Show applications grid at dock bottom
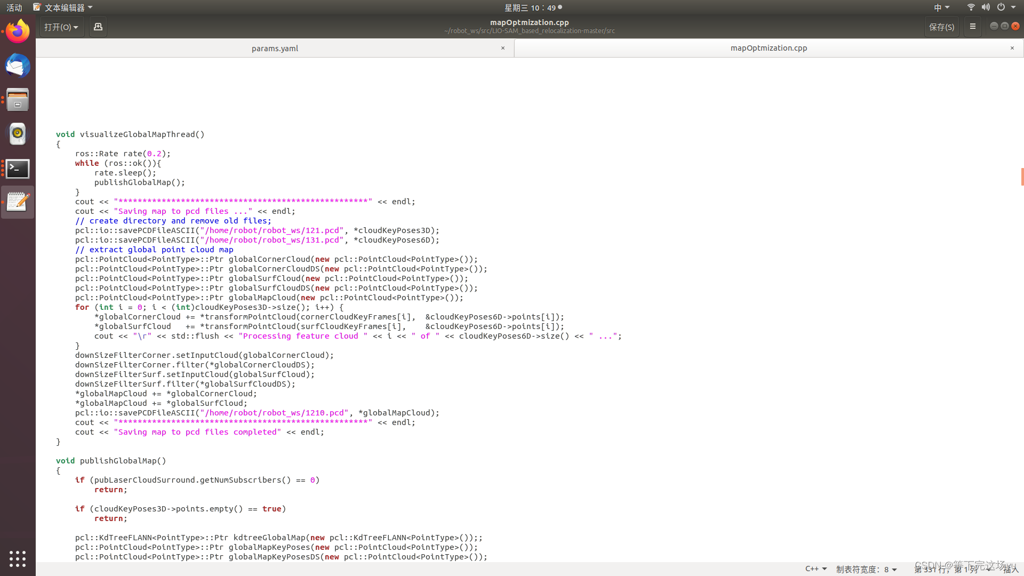Viewport: 1024px width, 576px height. coord(18,558)
